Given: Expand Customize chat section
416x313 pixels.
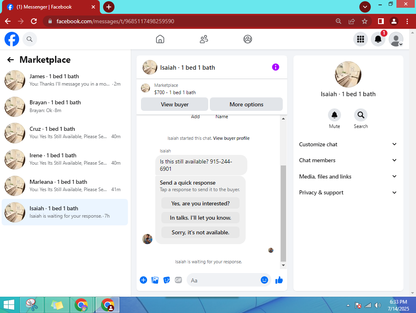Looking at the screenshot, I should click(348, 144).
